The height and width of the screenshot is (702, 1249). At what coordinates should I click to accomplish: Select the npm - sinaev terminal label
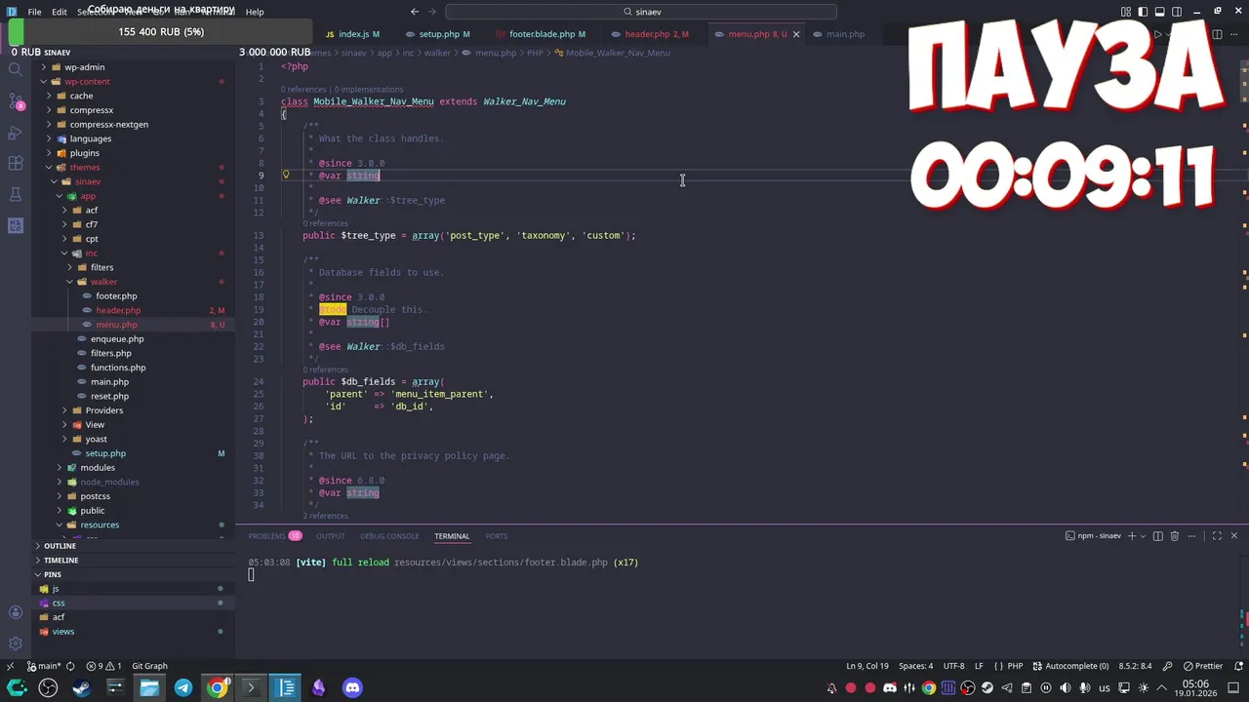tap(1093, 535)
